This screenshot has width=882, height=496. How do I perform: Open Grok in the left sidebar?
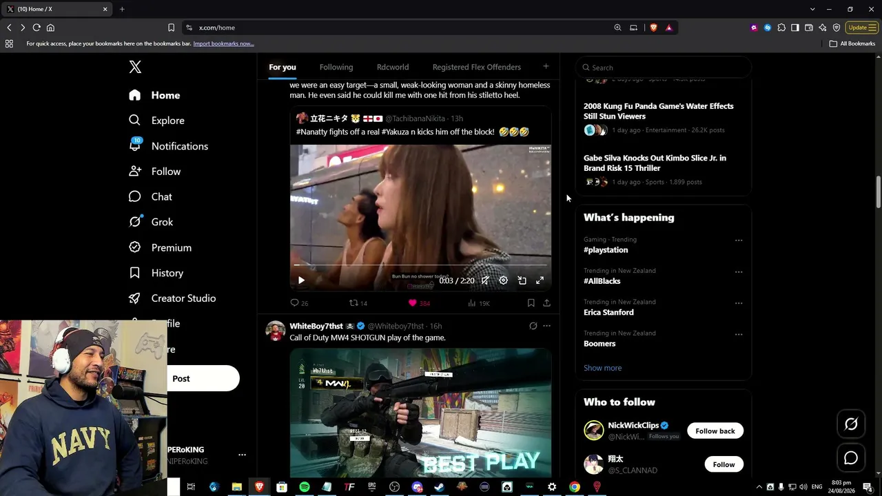[x=151, y=222]
